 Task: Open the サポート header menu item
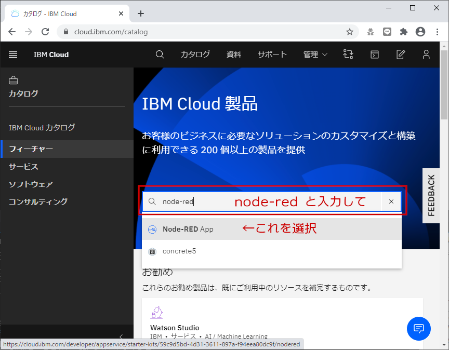[272, 55]
